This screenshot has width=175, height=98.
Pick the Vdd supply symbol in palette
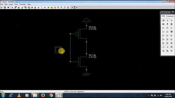coord(171,20)
